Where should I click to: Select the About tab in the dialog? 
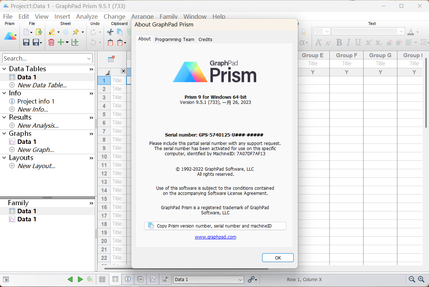click(144, 39)
